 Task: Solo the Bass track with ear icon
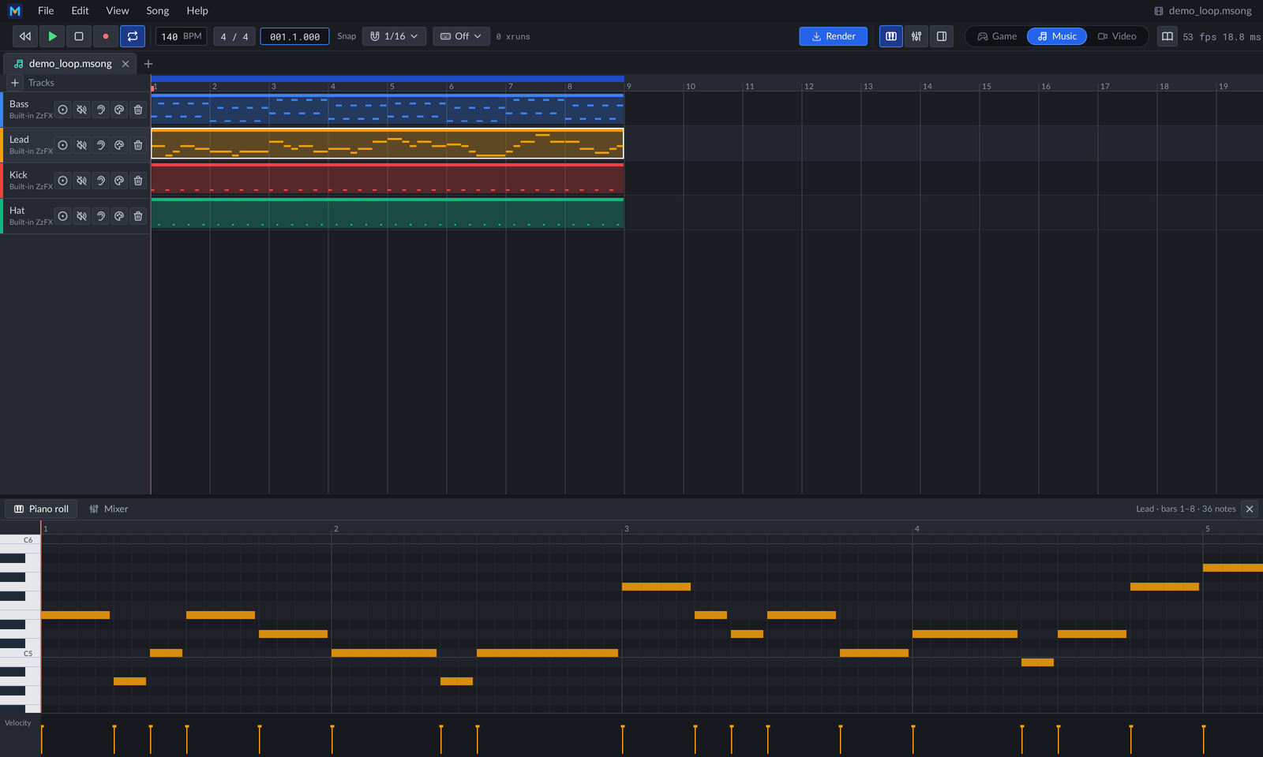click(101, 110)
